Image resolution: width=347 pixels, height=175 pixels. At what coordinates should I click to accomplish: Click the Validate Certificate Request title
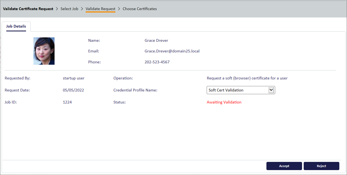(x=28, y=9)
